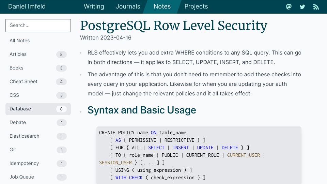
Task: Click the Written 2023-04-16 date text
Action: pos(106,38)
